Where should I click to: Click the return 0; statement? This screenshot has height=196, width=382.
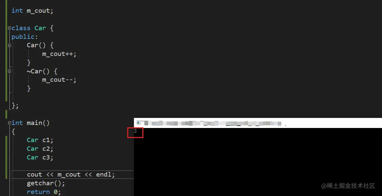[44, 192]
